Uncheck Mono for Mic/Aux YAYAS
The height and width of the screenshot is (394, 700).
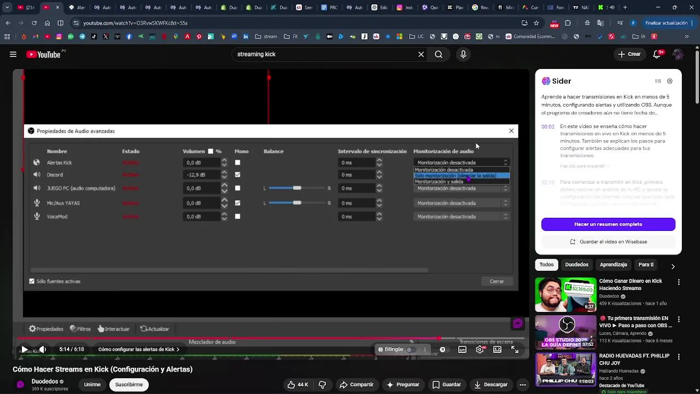coord(237,202)
